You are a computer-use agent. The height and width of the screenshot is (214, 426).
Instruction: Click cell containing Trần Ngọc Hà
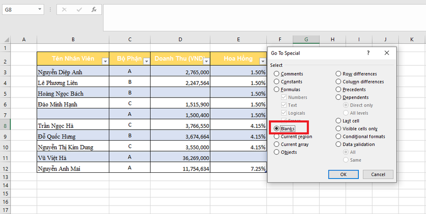[x=73, y=125]
